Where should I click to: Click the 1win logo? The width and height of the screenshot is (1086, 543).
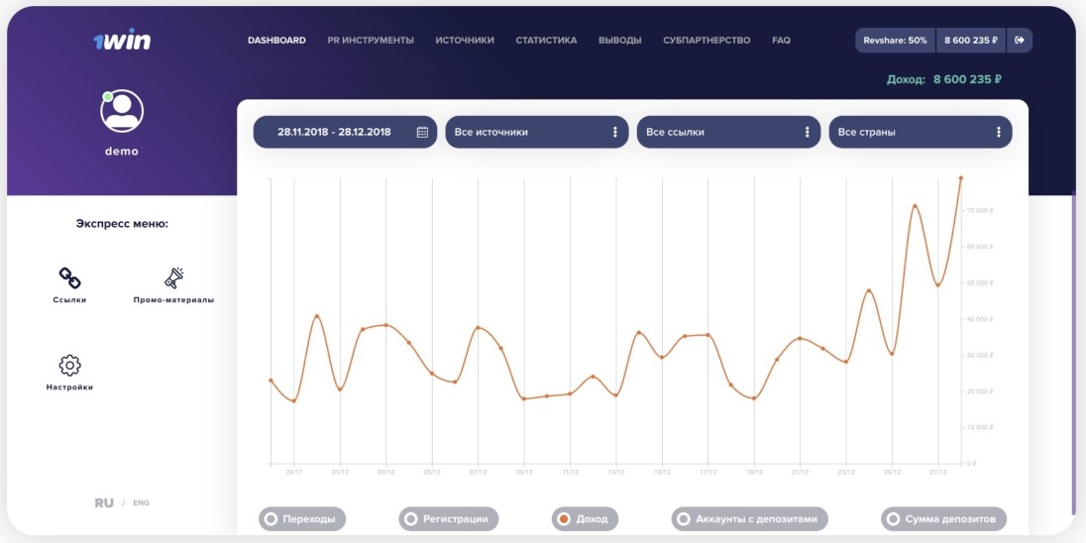click(x=122, y=41)
